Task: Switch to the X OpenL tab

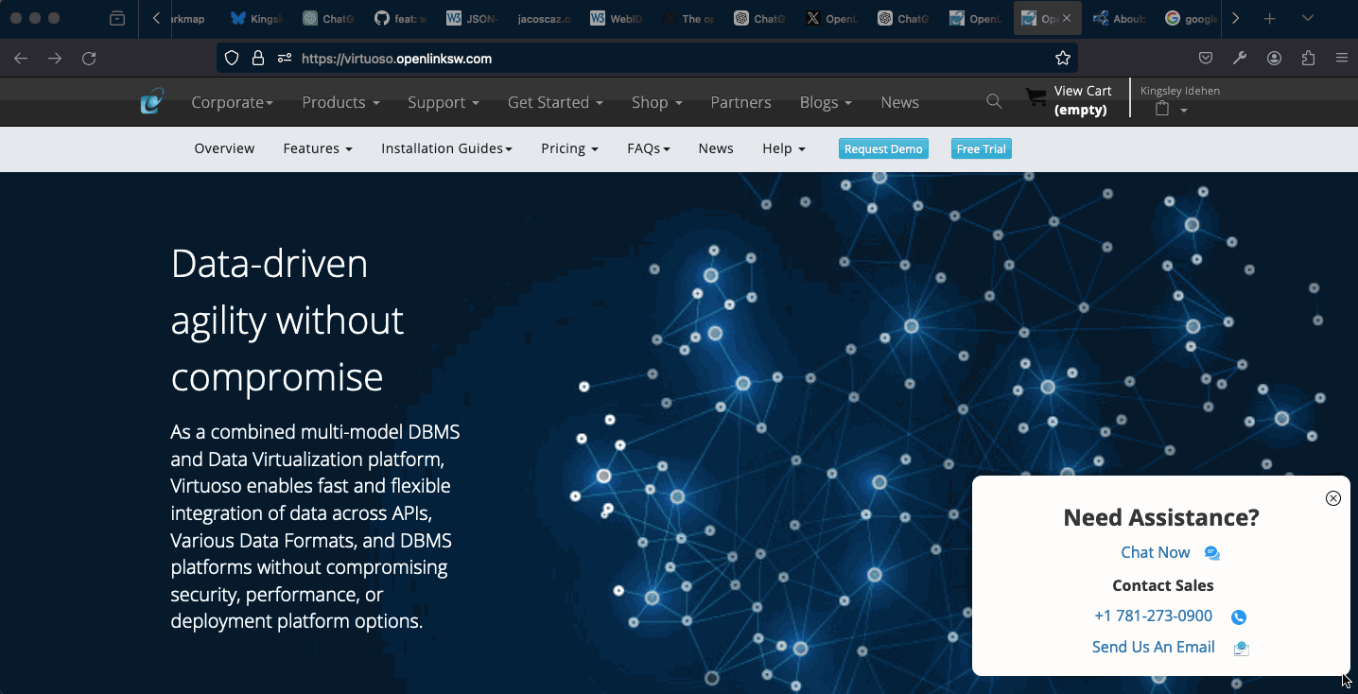Action: (830, 18)
